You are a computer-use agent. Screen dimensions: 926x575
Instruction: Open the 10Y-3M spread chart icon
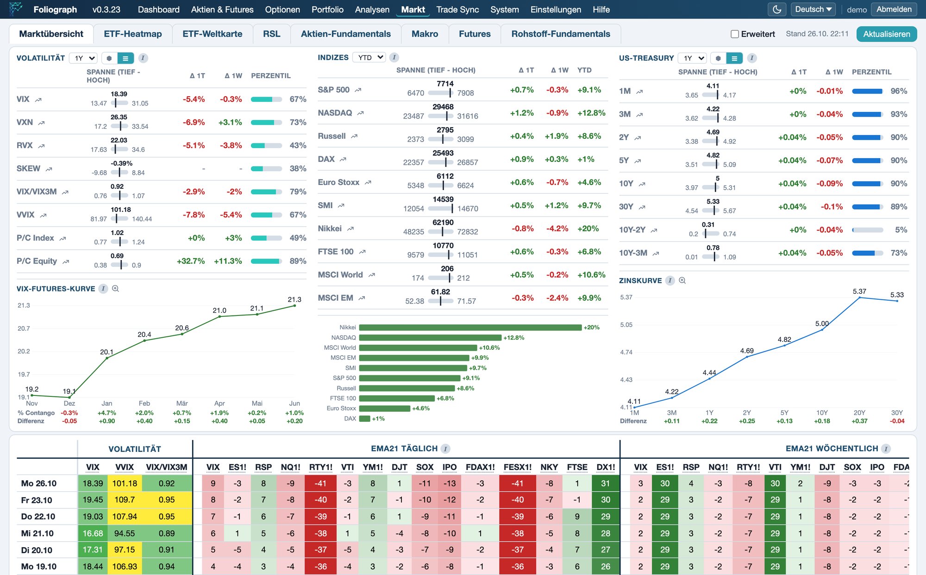[x=656, y=253]
